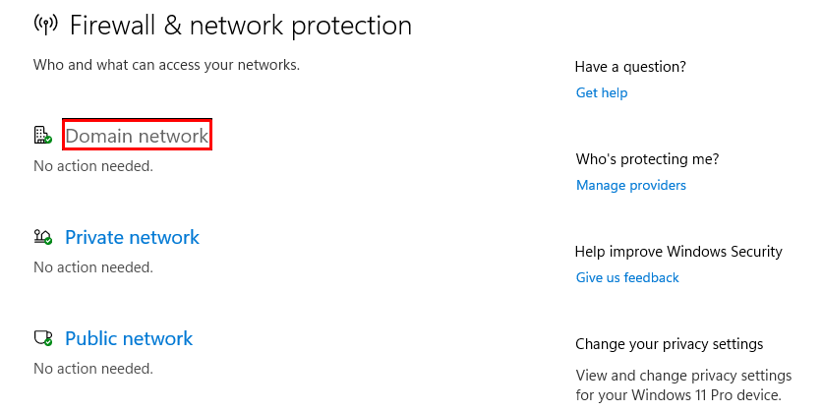Open the Manage providers link
This screenshot has width=822, height=412.
[630, 185]
